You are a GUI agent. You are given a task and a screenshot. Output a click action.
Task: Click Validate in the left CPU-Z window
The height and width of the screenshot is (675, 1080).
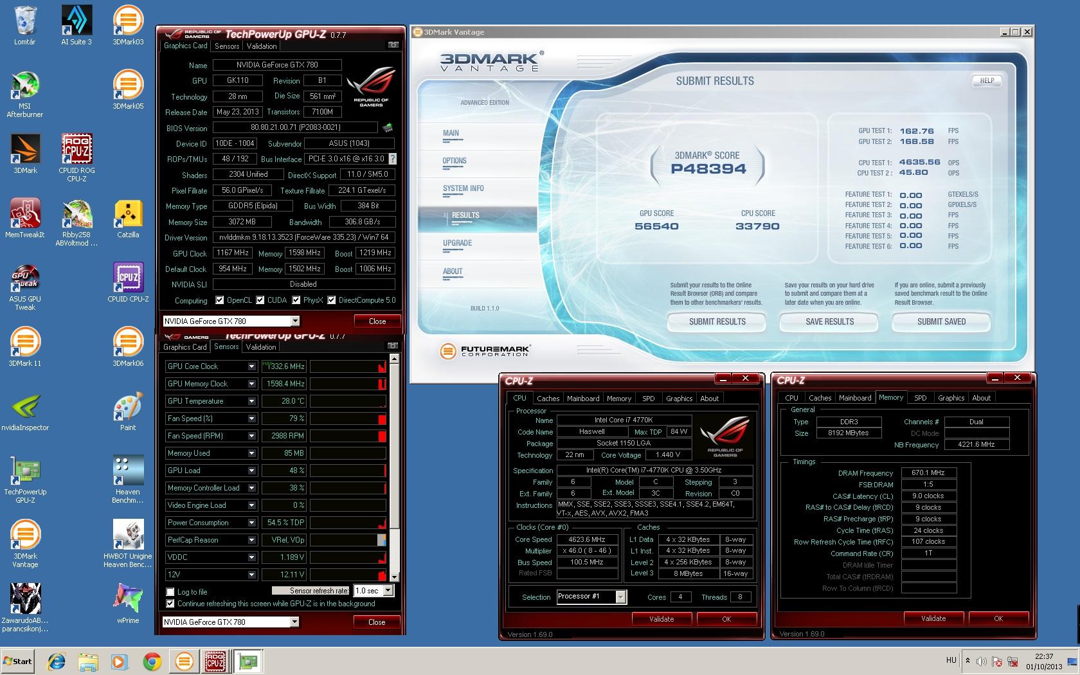pyautogui.click(x=661, y=619)
